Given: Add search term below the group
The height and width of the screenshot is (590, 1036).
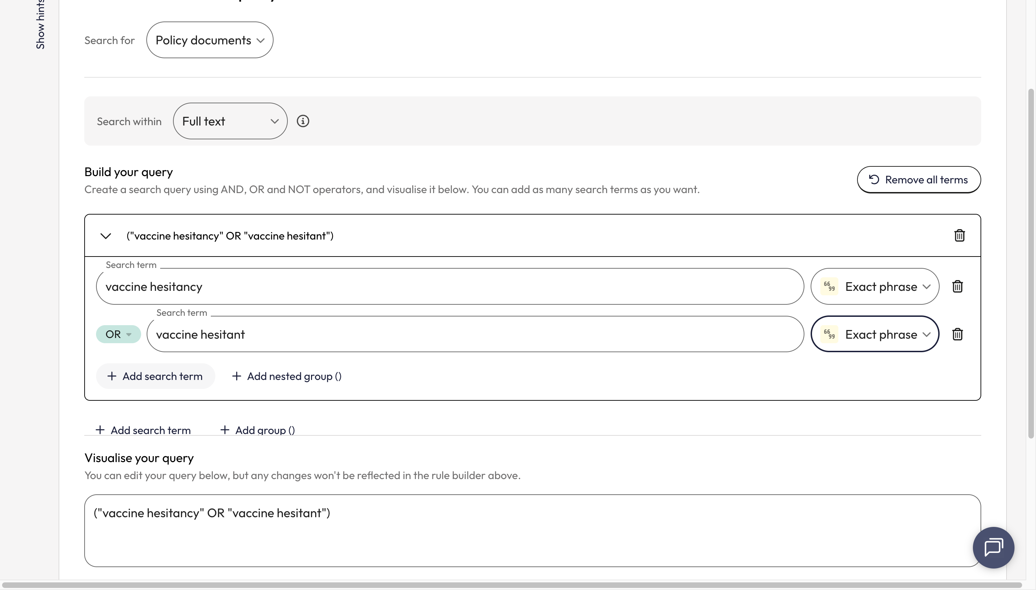Looking at the screenshot, I should [x=143, y=430].
